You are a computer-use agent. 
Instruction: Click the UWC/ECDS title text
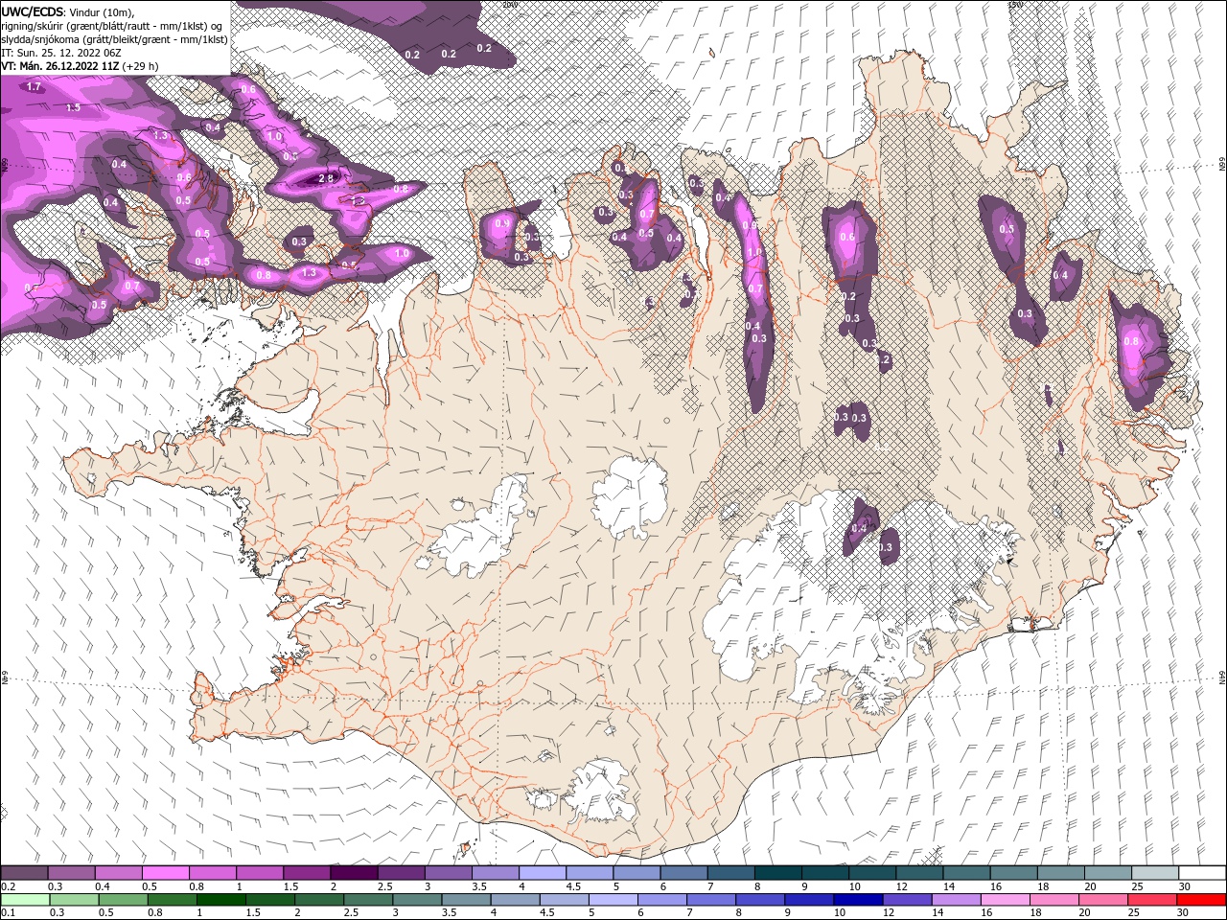click(32, 11)
